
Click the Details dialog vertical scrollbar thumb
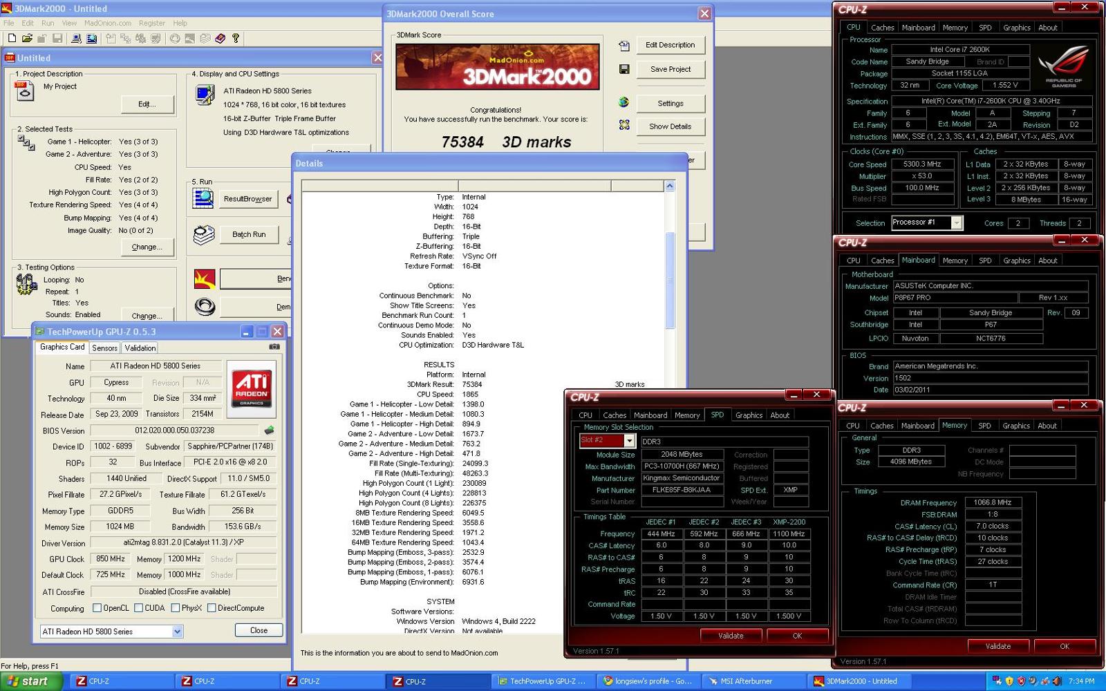tap(669, 280)
